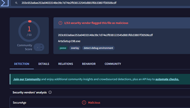
Task: Click the Community Score label
Action: (25, 47)
